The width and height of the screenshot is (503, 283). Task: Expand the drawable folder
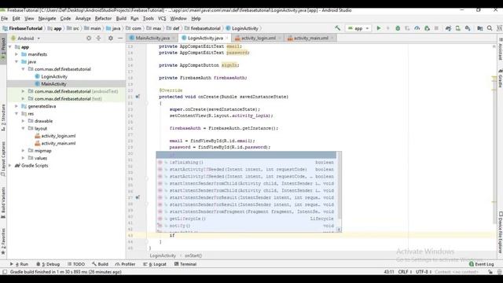pos(23,121)
